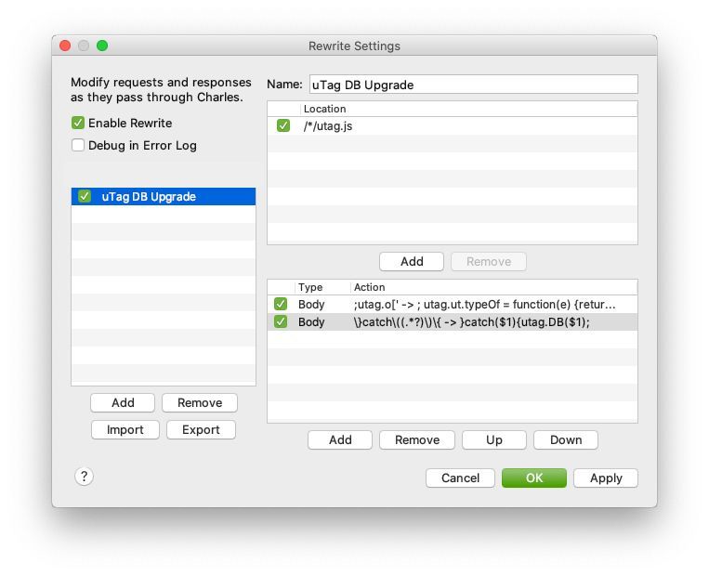Add a new rewrite set
The height and width of the screenshot is (576, 709).
click(123, 402)
